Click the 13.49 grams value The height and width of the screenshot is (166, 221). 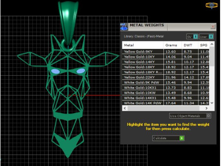(x=171, y=93)
